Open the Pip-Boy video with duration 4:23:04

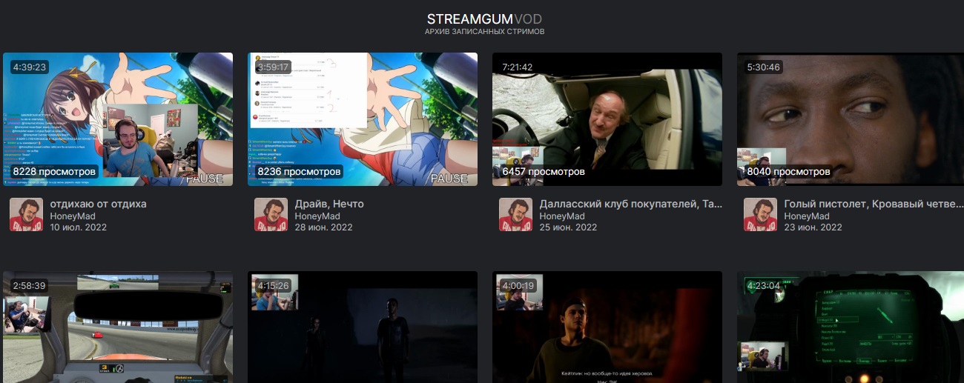851,327
